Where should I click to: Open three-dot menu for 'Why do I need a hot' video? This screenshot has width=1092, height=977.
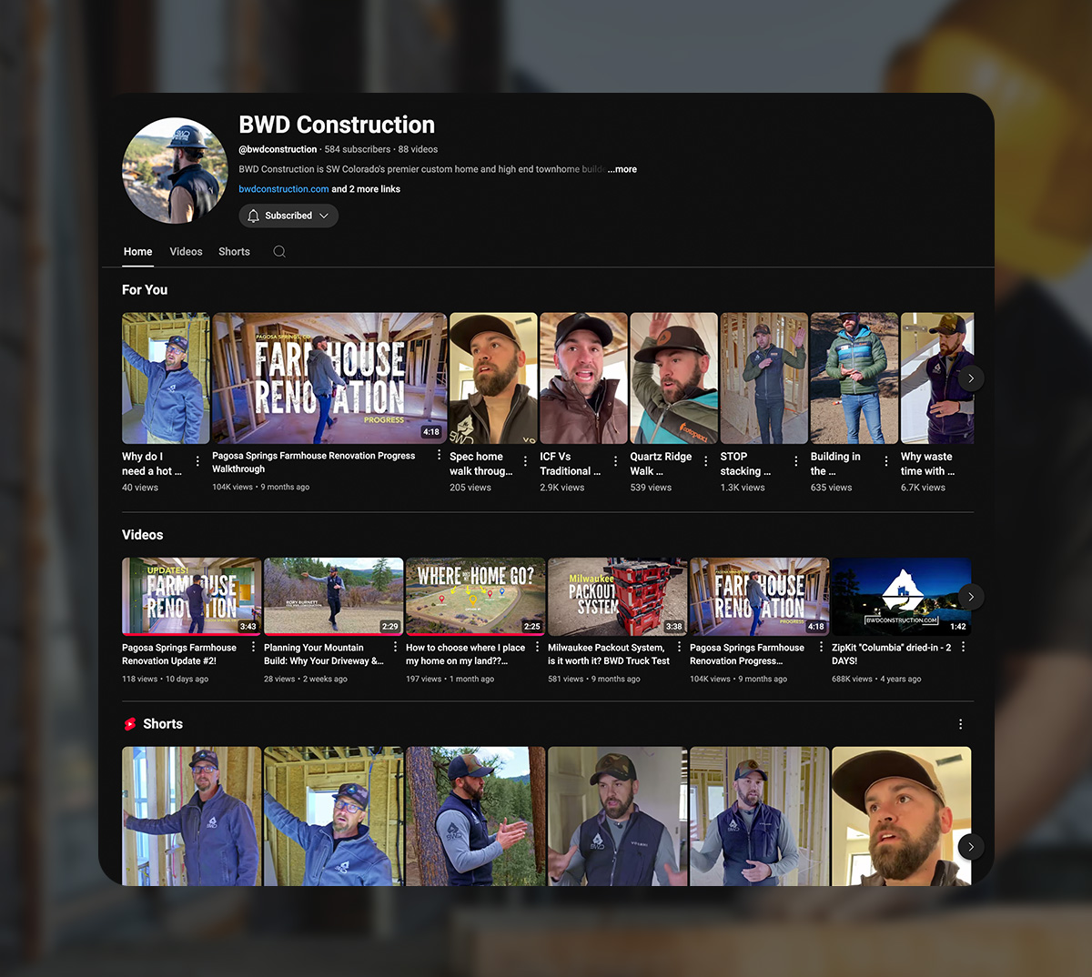click(x=197, y=461)
